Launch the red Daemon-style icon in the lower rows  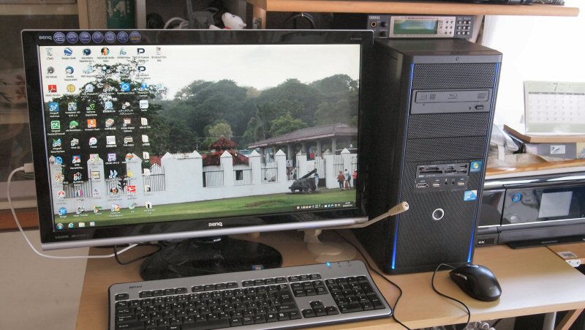click(132, 190)
